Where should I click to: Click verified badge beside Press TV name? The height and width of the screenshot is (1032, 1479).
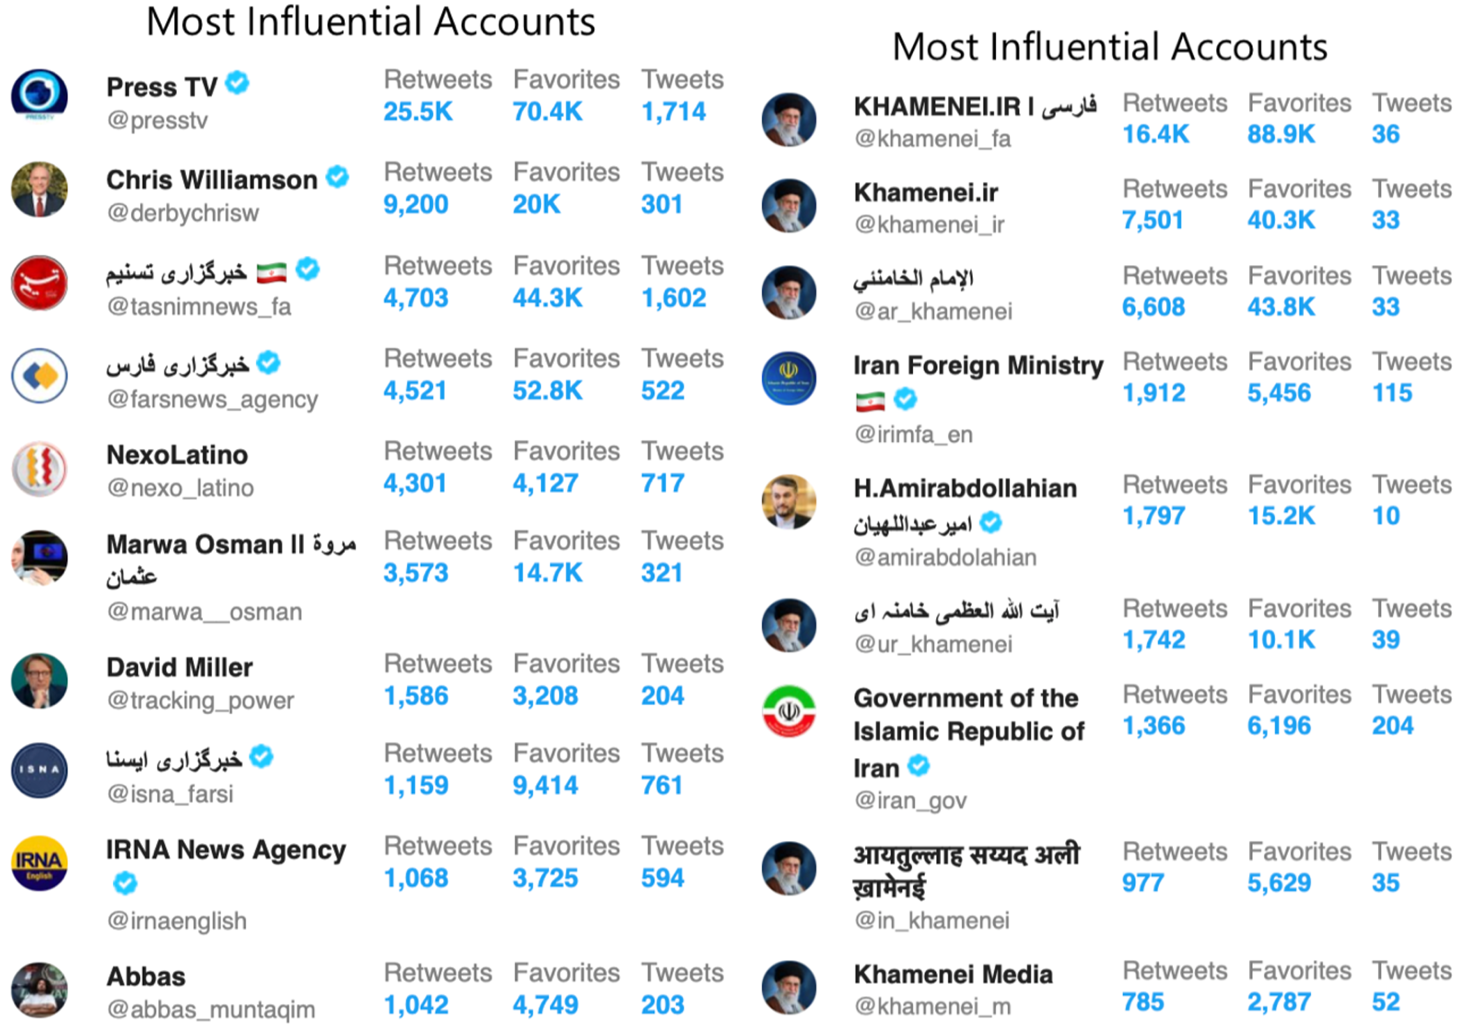(238, 83)
